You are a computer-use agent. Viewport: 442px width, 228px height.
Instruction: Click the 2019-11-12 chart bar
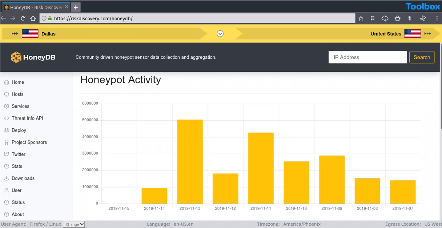pyautogui.click(x=225, y=188)
